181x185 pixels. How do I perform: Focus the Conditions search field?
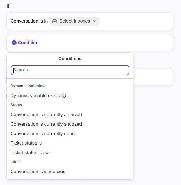click(x=70, y=70)
